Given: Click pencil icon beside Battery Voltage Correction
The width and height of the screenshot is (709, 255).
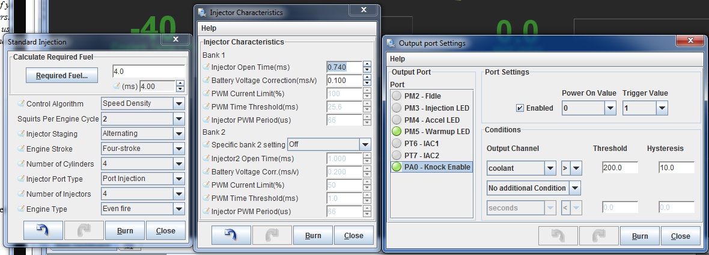Looking at the screenshot, I should 207,80.
